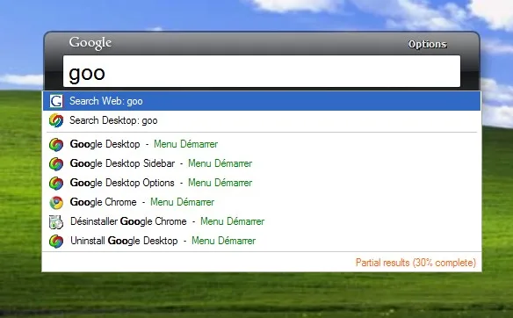Launch Google Chrome from the results list
Screen dimensions: 513x318
[x=262, y=202]
